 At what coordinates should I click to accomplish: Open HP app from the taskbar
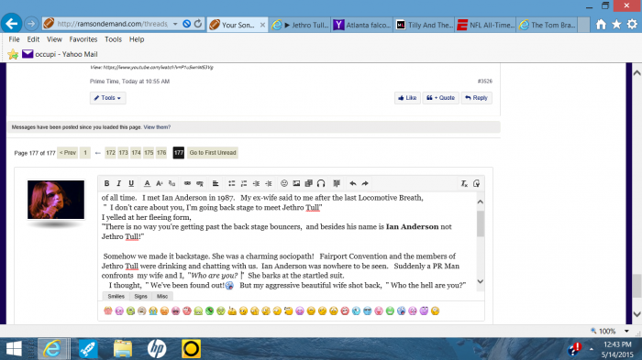157,348
